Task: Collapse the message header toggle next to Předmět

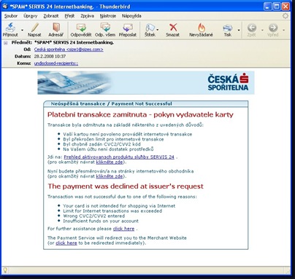Action: pyautogui.click(x=6, y=43)
